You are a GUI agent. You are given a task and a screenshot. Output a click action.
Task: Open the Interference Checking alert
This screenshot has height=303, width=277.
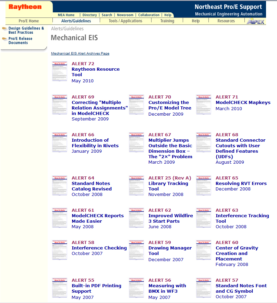(x=99, y=248)
